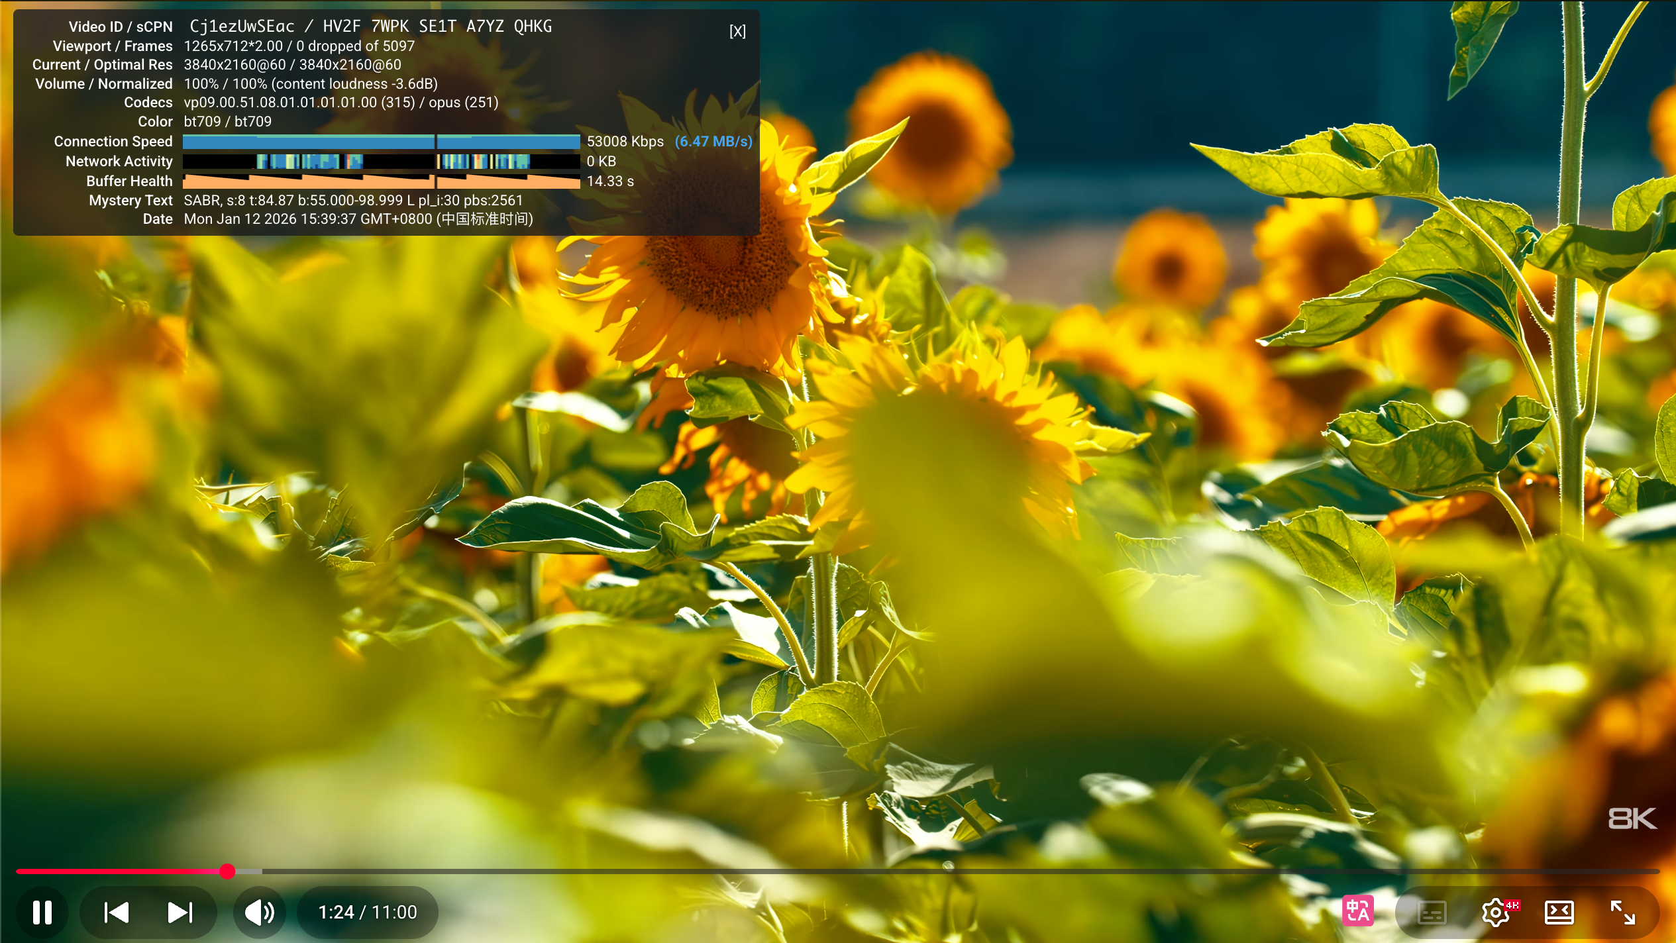Click the 1:24 / 11:00 time display
This screenshot has height=943, width=1676.
click(368, 912)
